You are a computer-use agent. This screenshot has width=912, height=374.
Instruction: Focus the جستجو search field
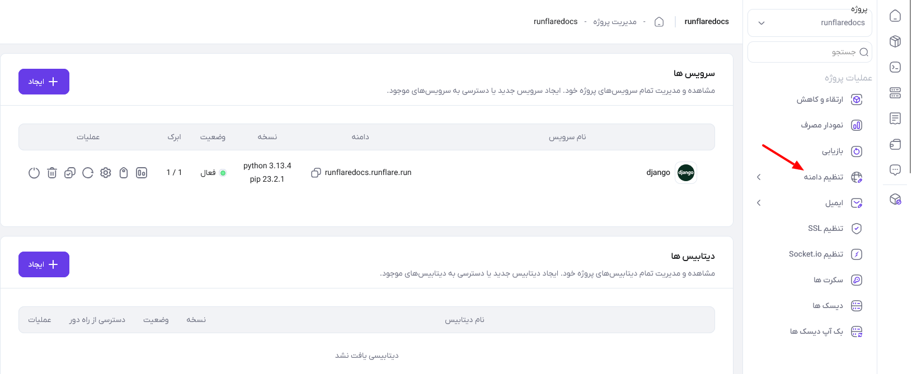[810, 52]
